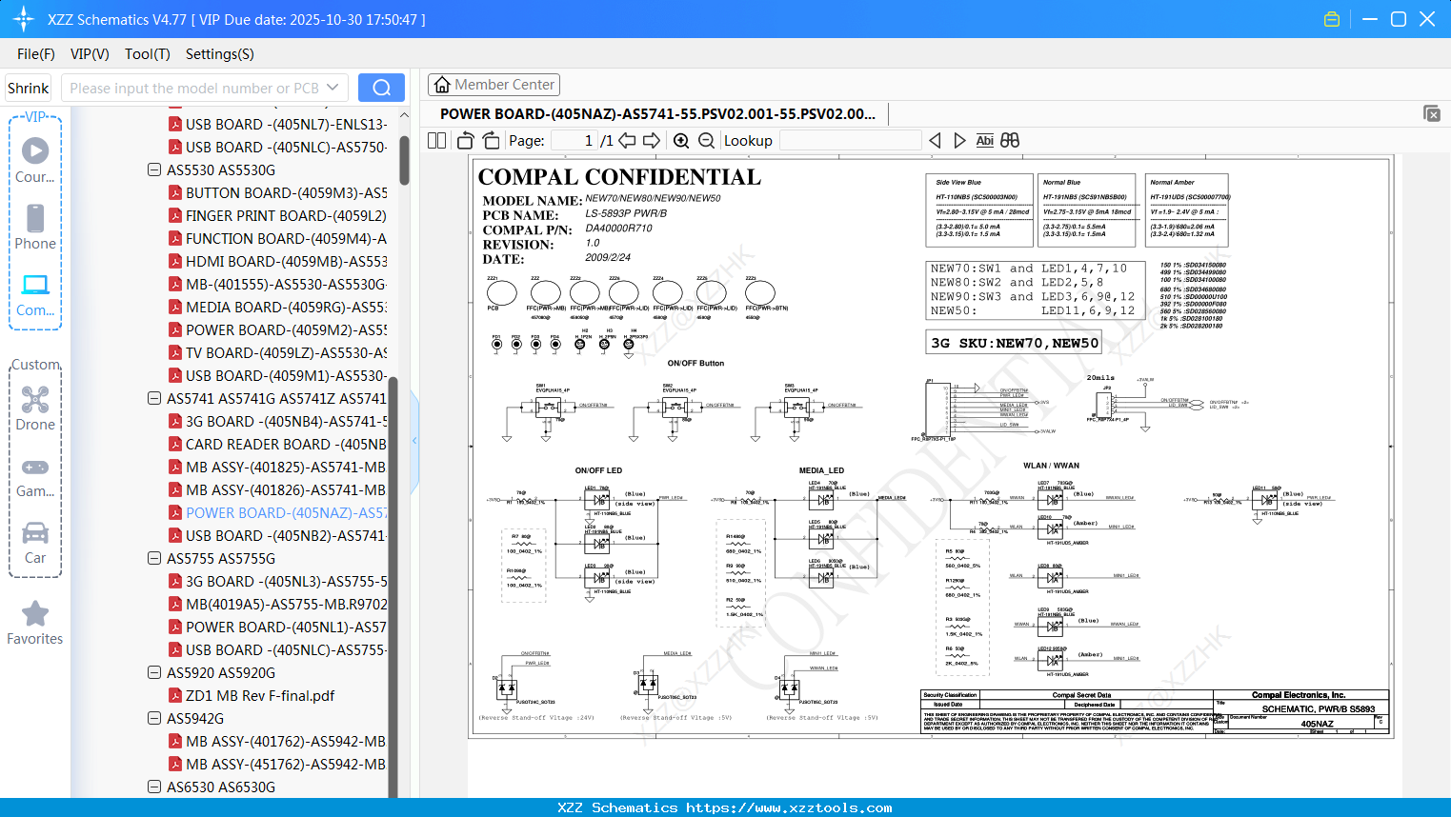
Task: Rotate the schematic counterclockwise
Action: click(465, 140)
